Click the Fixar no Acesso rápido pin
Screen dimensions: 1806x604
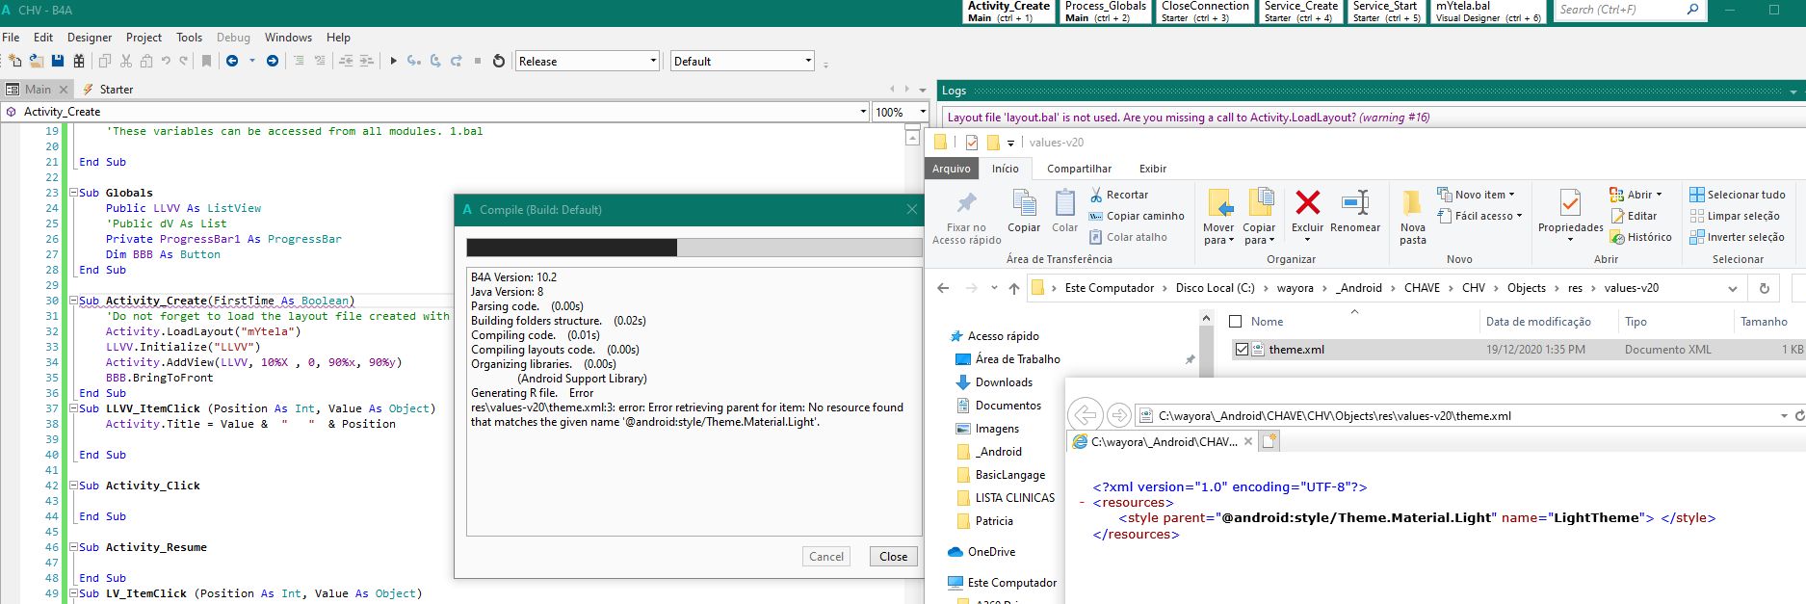966,202
